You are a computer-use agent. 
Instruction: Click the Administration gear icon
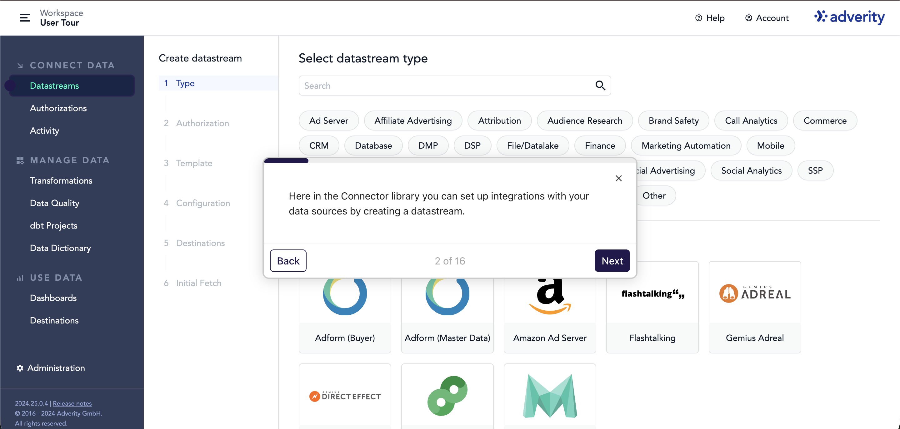pyautogui.click(x=20, y=368)
